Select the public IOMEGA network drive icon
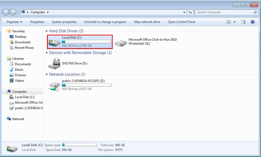 click(x=54, y=86)
